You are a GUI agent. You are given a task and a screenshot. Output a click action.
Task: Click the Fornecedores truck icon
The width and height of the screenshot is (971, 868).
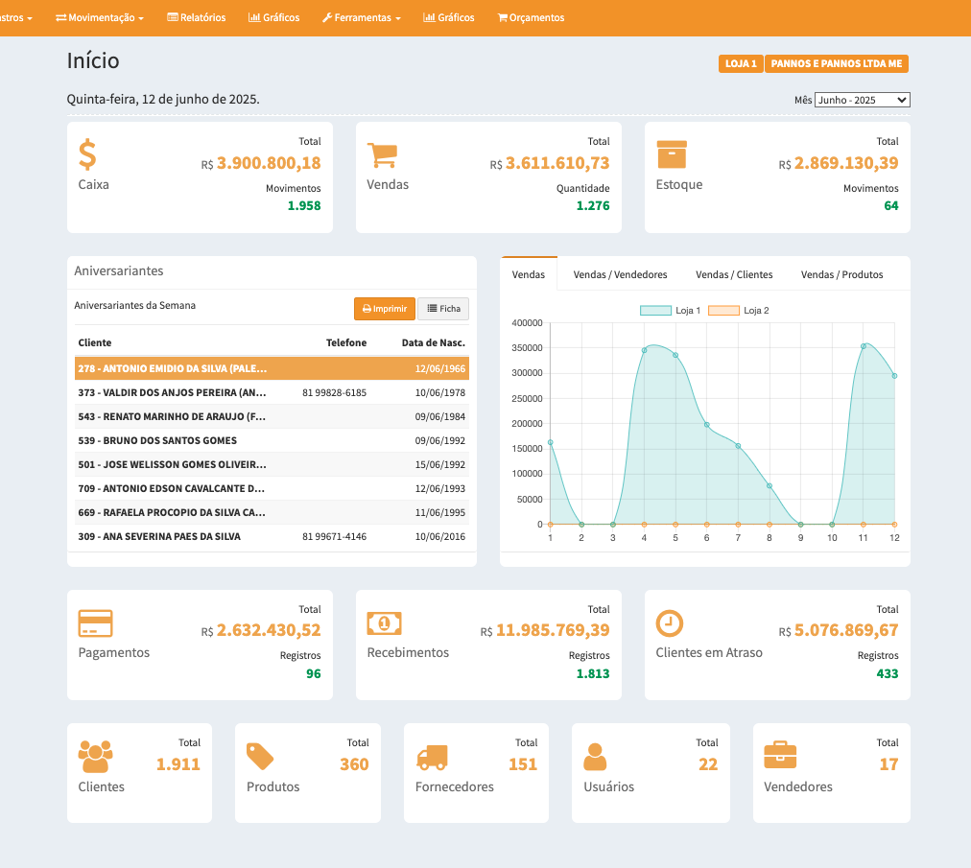click(432, 757)
